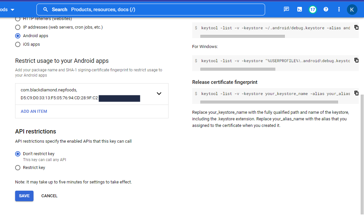Keep Don't restrict key selected

point(18,154)
